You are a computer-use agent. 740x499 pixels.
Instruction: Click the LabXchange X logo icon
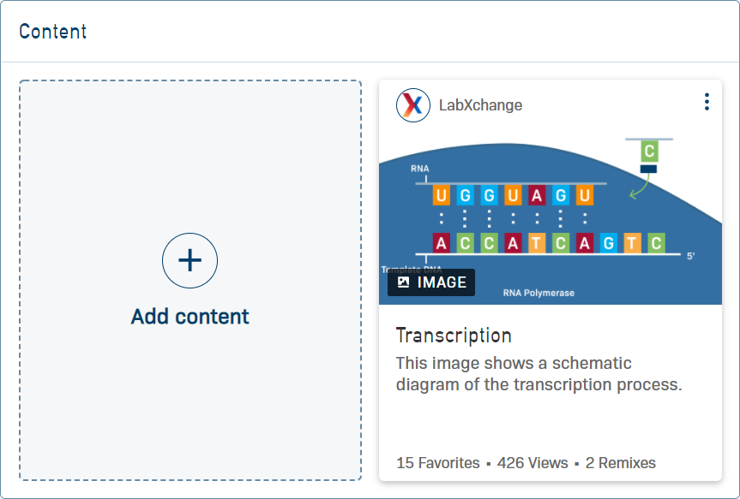pos(413,105)
